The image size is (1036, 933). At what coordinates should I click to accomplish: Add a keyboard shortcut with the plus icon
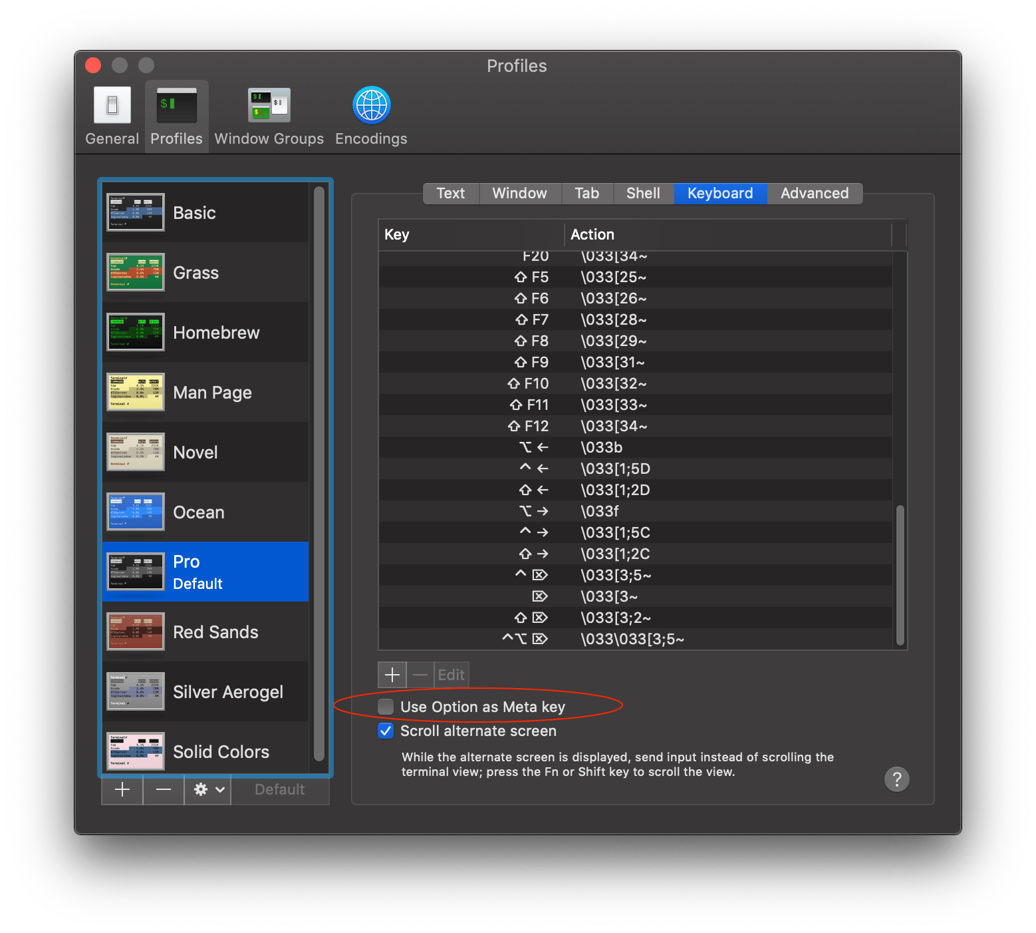392,674
